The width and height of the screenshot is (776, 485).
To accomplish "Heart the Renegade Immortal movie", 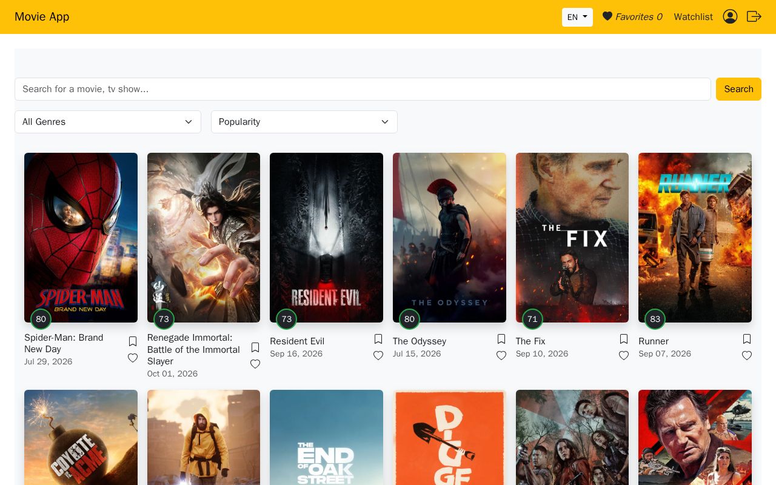I will point(255,364).
